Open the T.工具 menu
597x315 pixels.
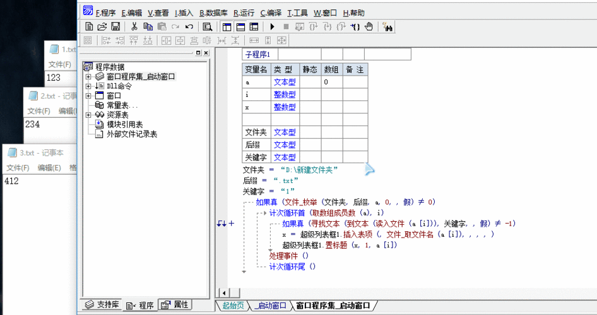(x=297, y=13)
